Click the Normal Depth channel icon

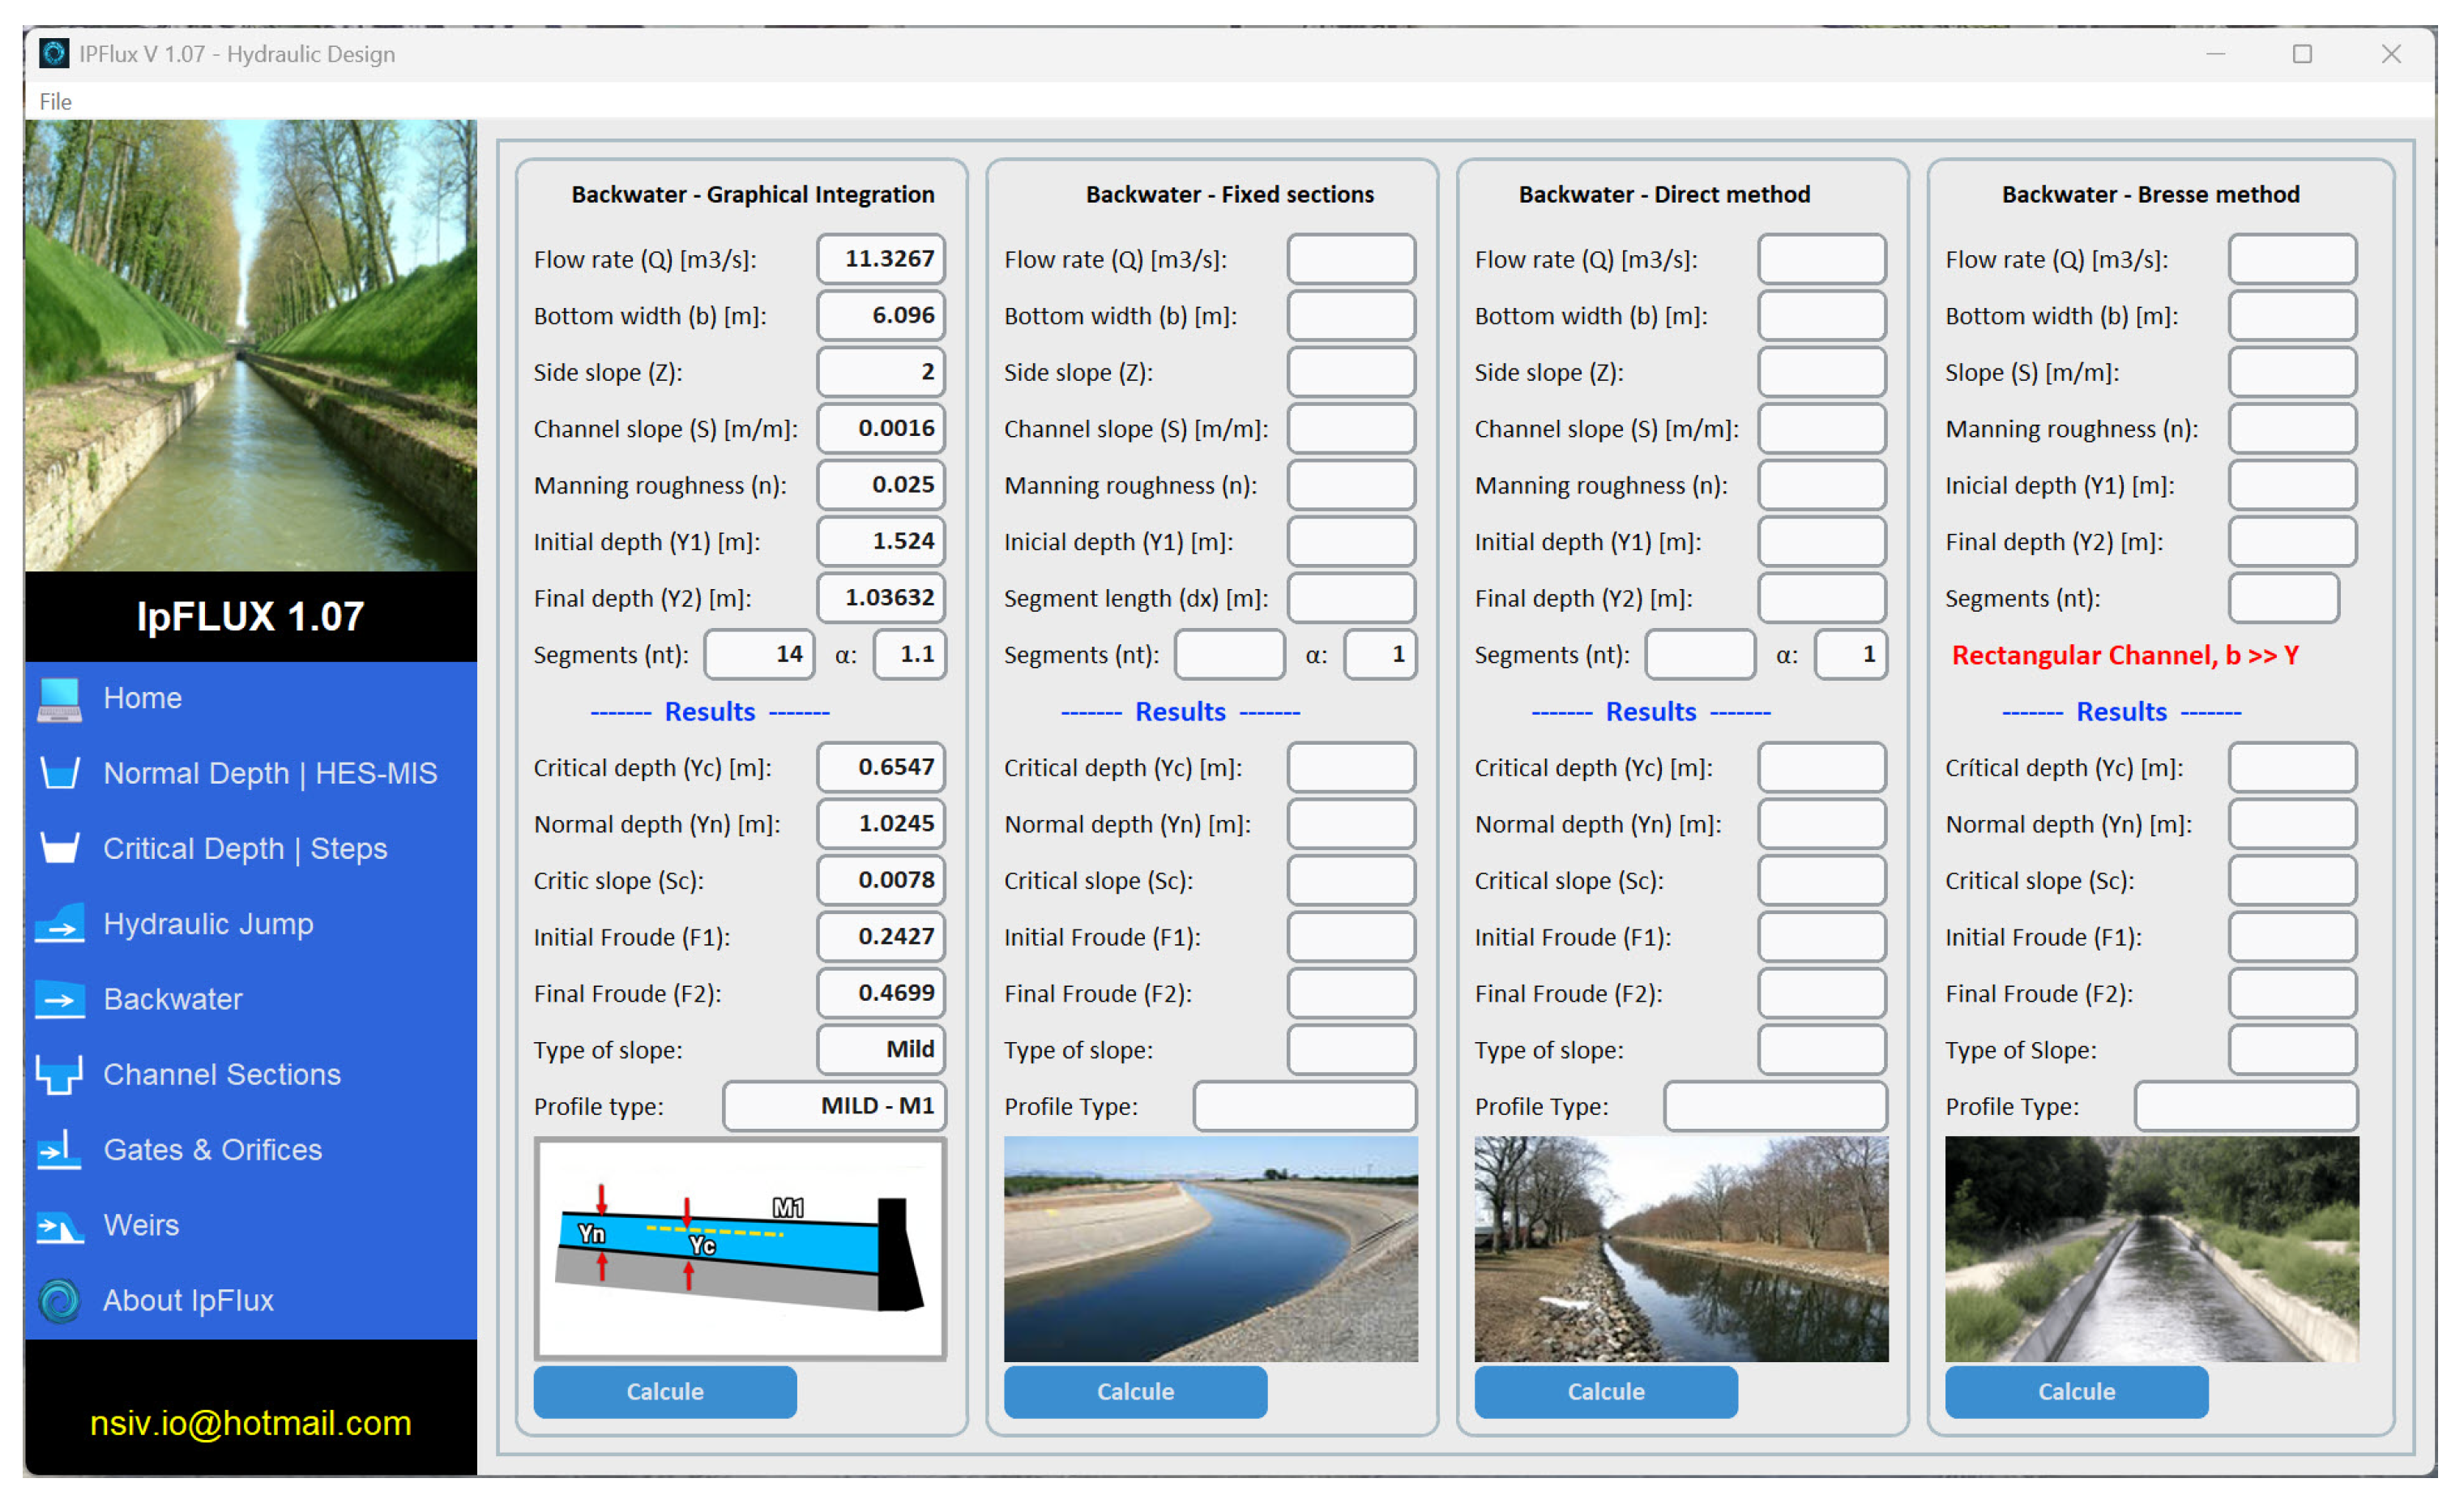[59, 773]
